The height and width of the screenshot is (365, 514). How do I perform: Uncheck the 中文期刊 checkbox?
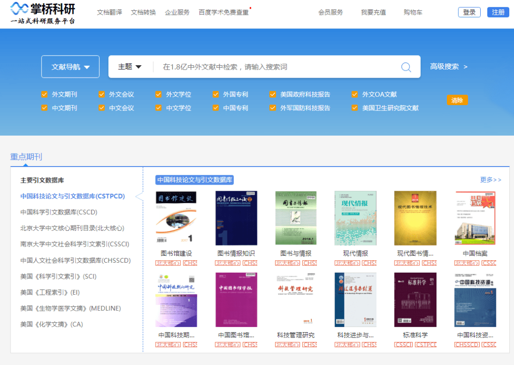pyautogui.click(x=45, y=108)
